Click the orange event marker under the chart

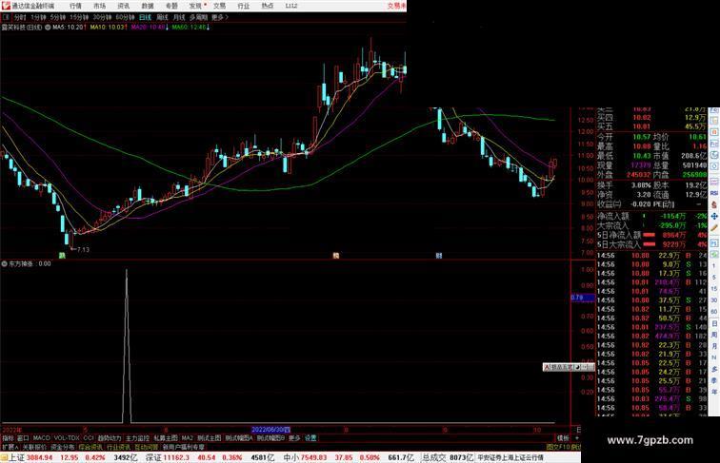(x=335, y=256)
